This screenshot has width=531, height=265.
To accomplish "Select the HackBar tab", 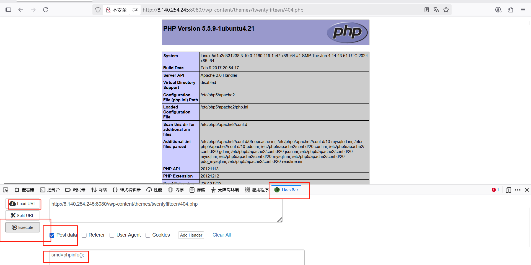I will tap(286, 190).
